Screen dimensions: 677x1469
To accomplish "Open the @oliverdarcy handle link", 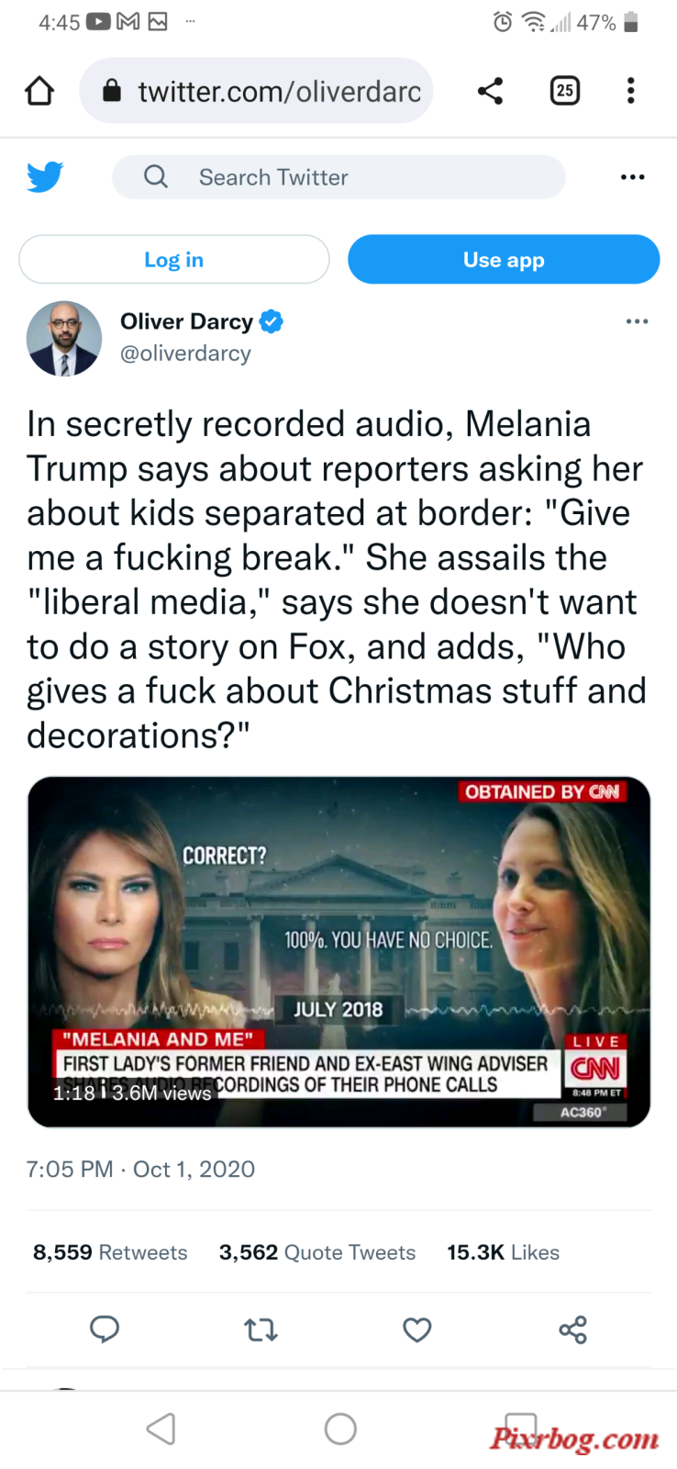I will pos(185,353).
